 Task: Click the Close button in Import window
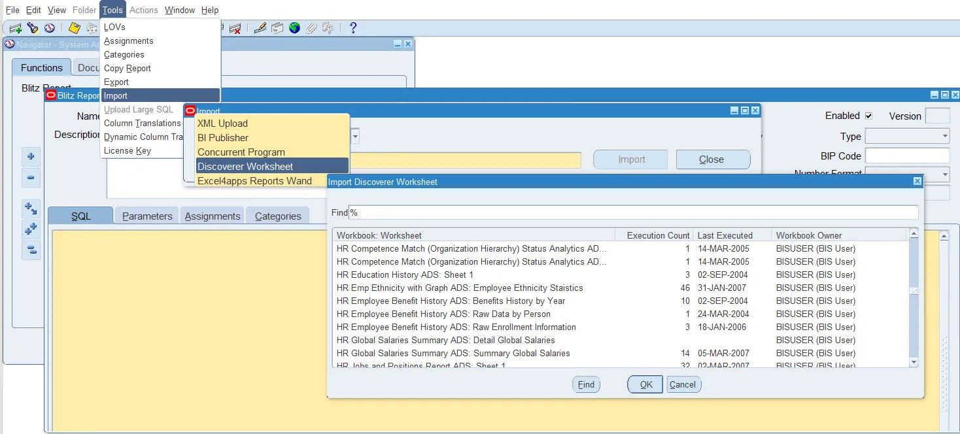click(x=713, y=159)
